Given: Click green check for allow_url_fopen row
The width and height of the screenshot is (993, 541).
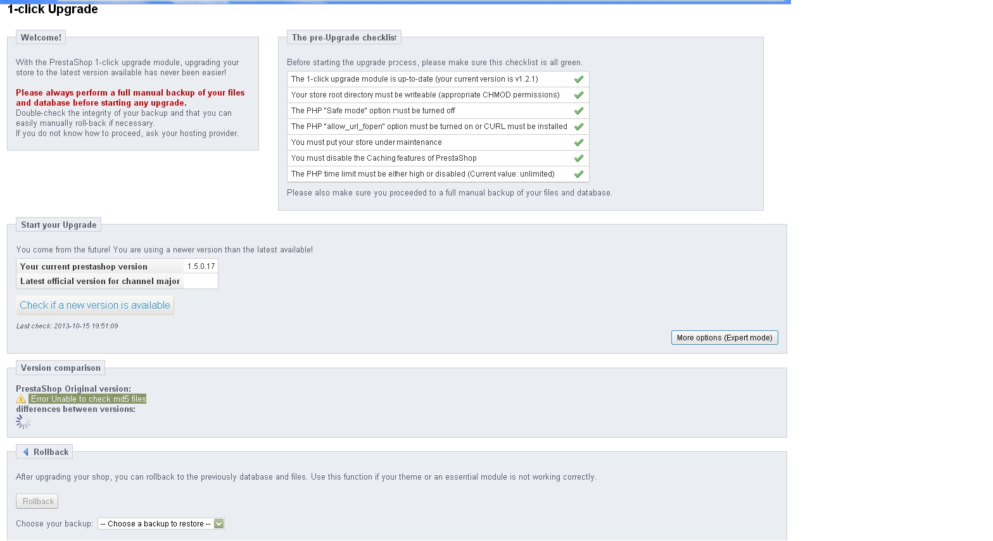Looking at the screenshot, I should click(x=578, y=127).
